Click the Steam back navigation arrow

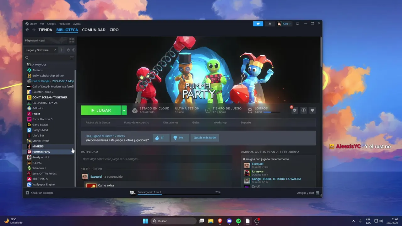pyautogui.click(x=27, y=30)
